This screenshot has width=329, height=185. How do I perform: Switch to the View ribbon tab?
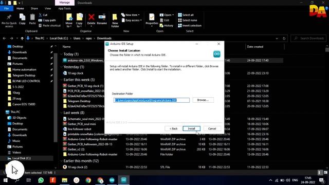click(48, 8)
